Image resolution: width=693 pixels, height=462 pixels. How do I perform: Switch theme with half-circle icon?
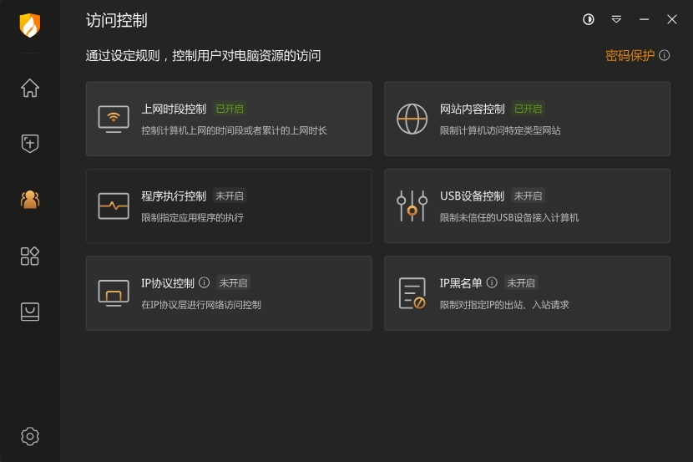click(x=589, y=19)
